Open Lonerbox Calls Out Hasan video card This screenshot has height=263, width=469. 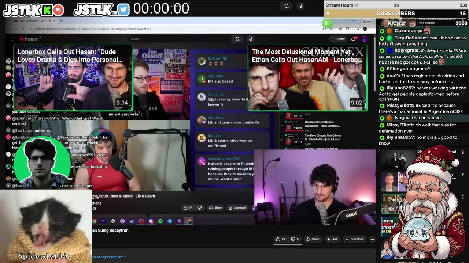(73, 77)
